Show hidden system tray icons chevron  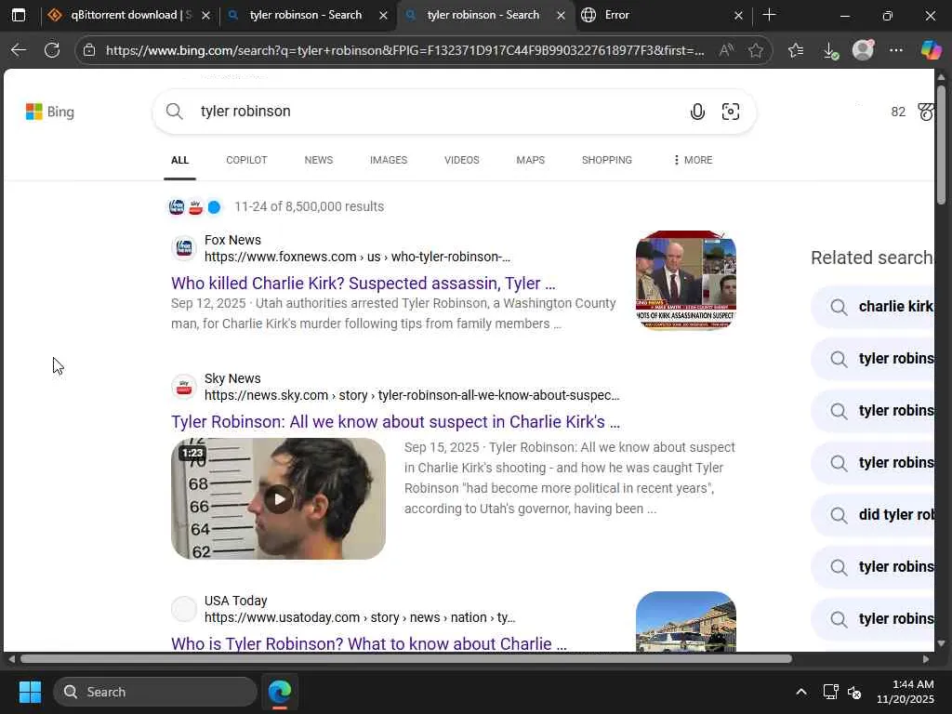pyautogui.click(x=800, y=692)
